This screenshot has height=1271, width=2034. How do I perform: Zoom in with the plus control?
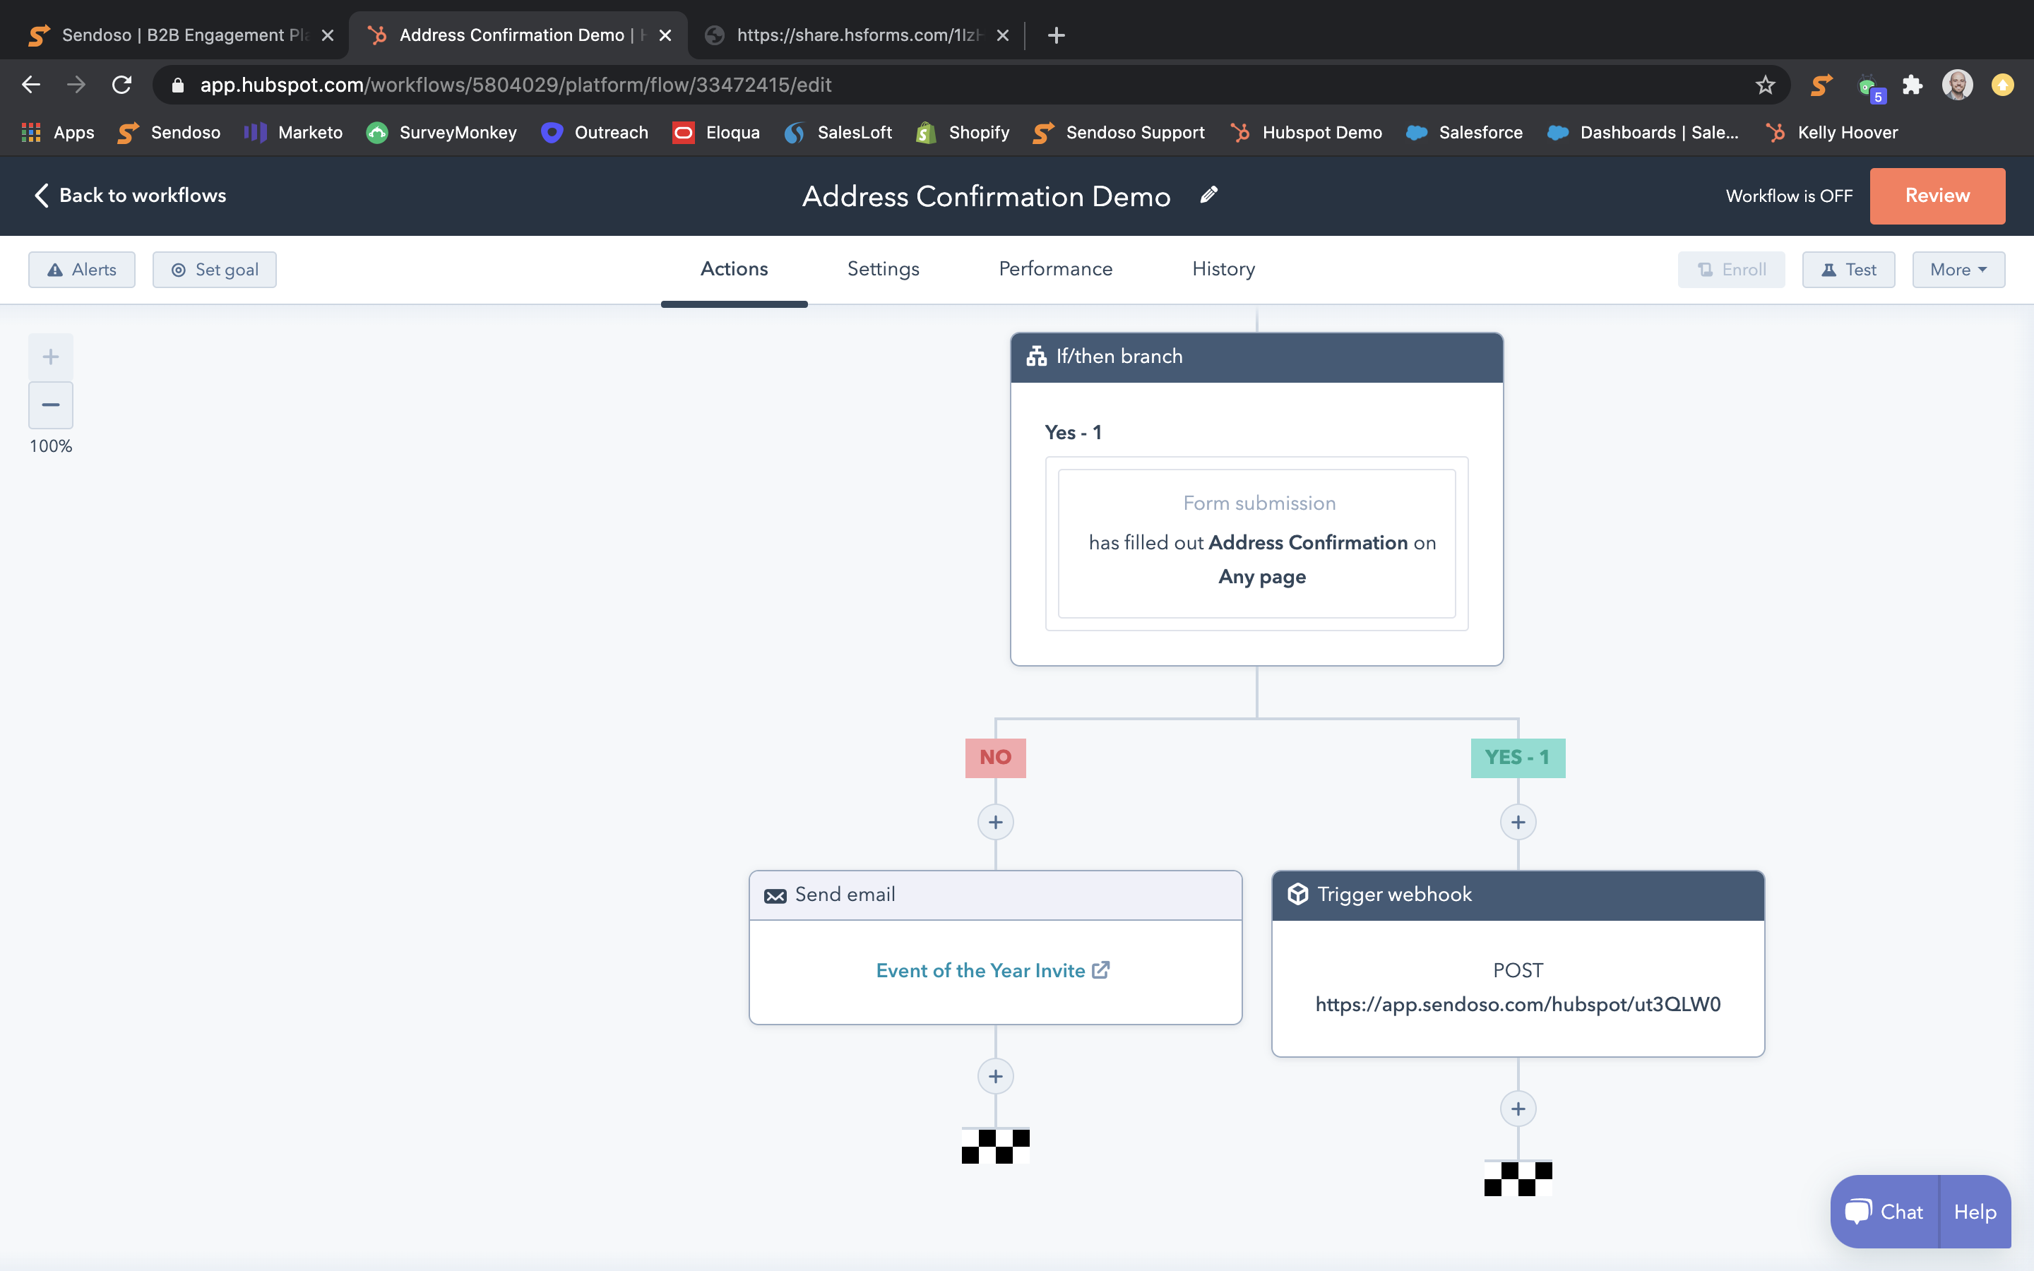50,357
